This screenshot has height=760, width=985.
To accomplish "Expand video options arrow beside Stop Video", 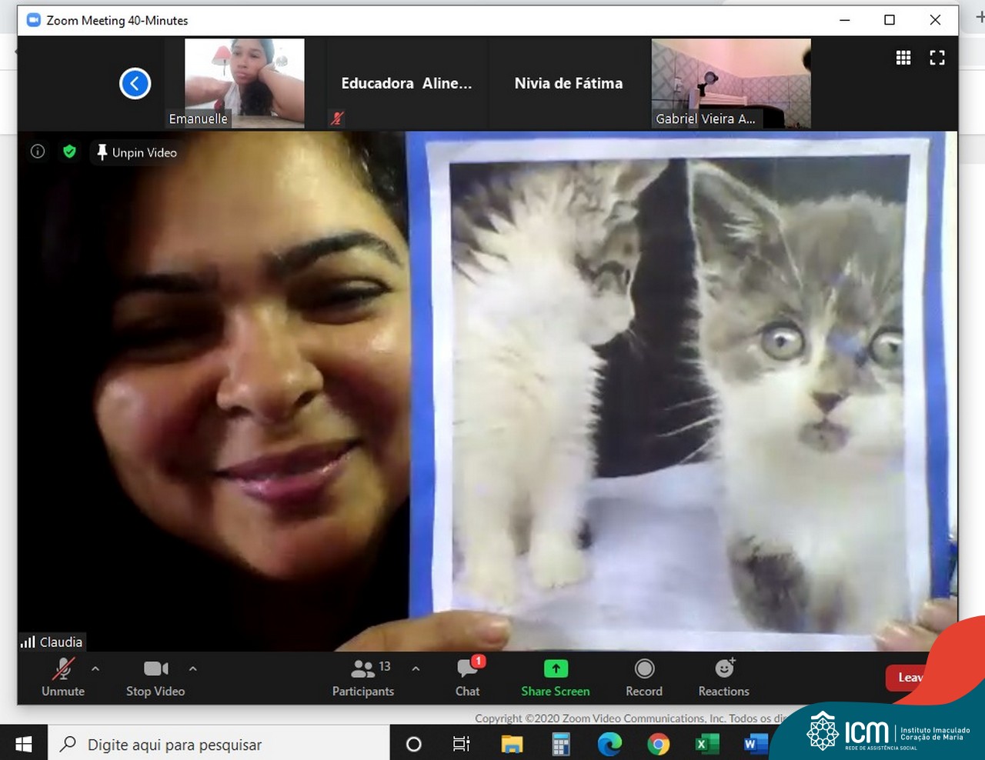I will tap(193, 669).
